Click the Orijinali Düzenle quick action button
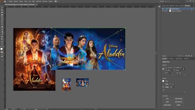Image resolution: width=195 pixels, height=110 pixels. pos(179,99)
